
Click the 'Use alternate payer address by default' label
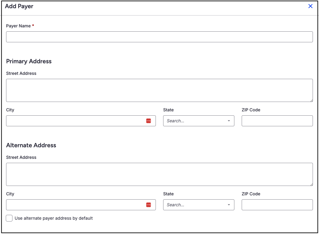(x=54, y=218)
